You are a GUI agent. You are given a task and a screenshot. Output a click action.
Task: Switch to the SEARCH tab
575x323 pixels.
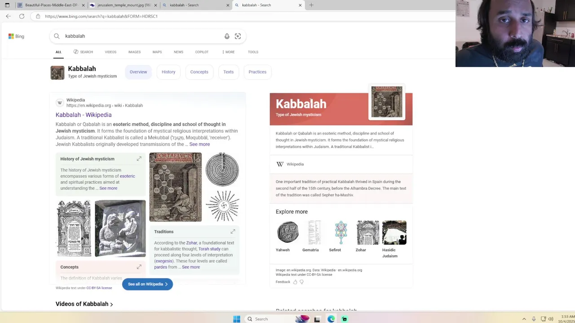(83, 52)
